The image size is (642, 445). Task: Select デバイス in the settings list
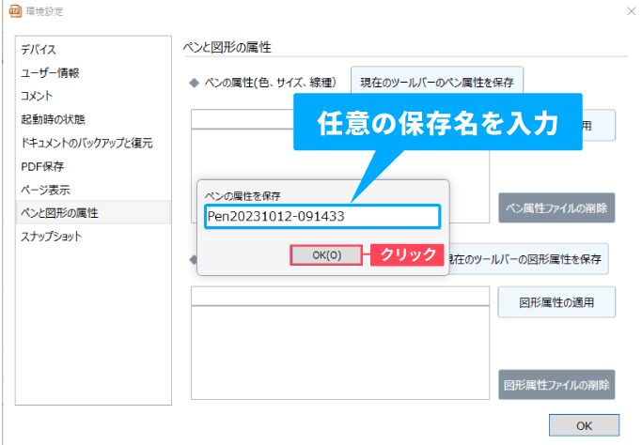(39, 49)
